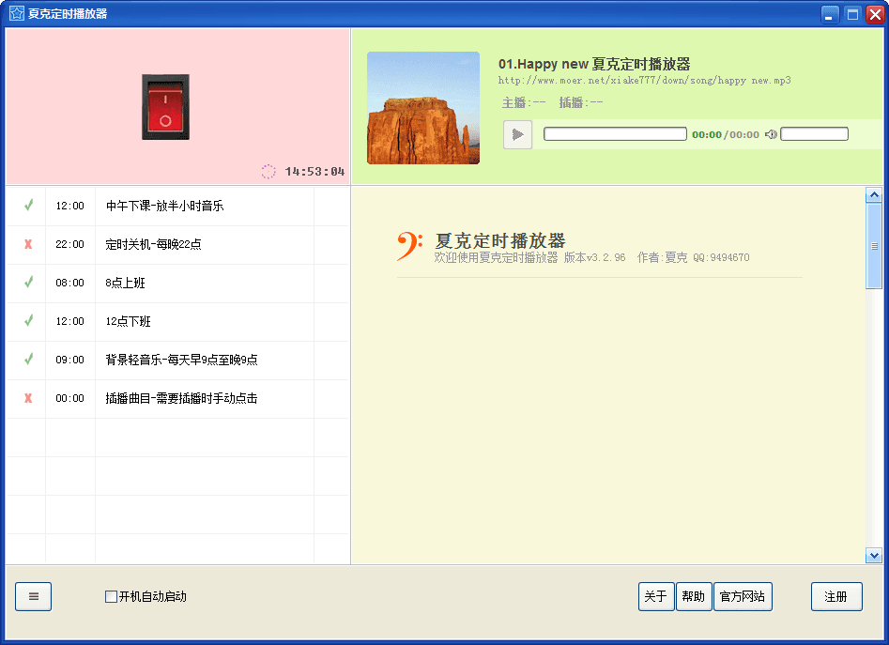This screenshot has width=889, height=645.
Task: Select the task 8点上班
Action: tap(125, 283)
